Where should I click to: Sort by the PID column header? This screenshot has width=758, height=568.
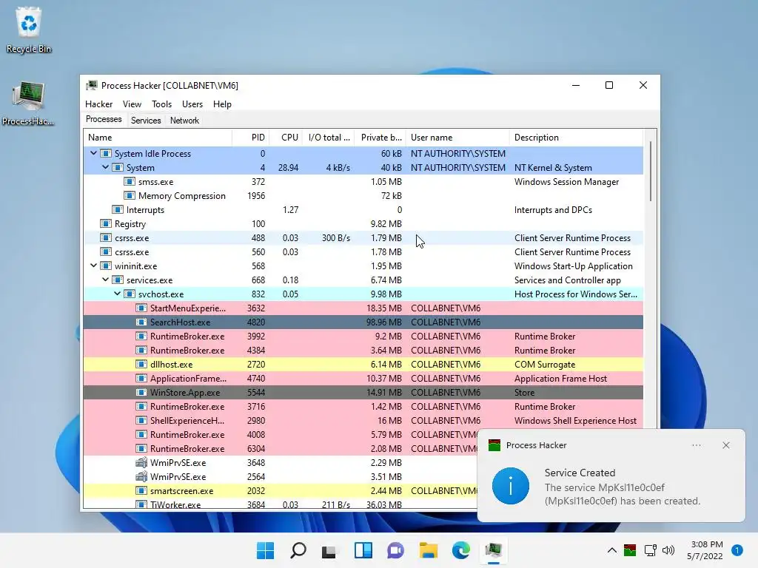point(250,138)
